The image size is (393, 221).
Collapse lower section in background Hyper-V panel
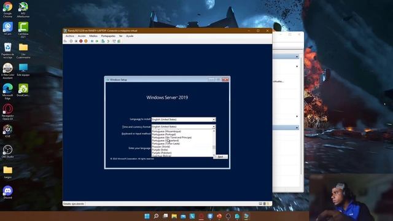297,128
